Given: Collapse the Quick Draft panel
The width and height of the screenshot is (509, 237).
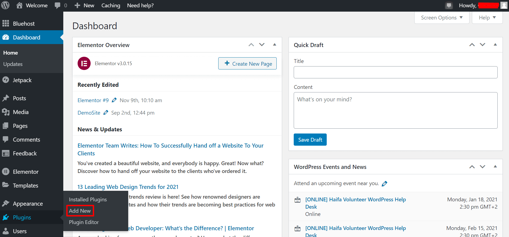Looking at the screenshot, I should (x=495, y=45).
